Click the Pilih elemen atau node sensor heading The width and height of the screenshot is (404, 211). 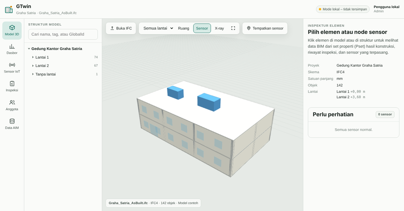tap(347, 32)
